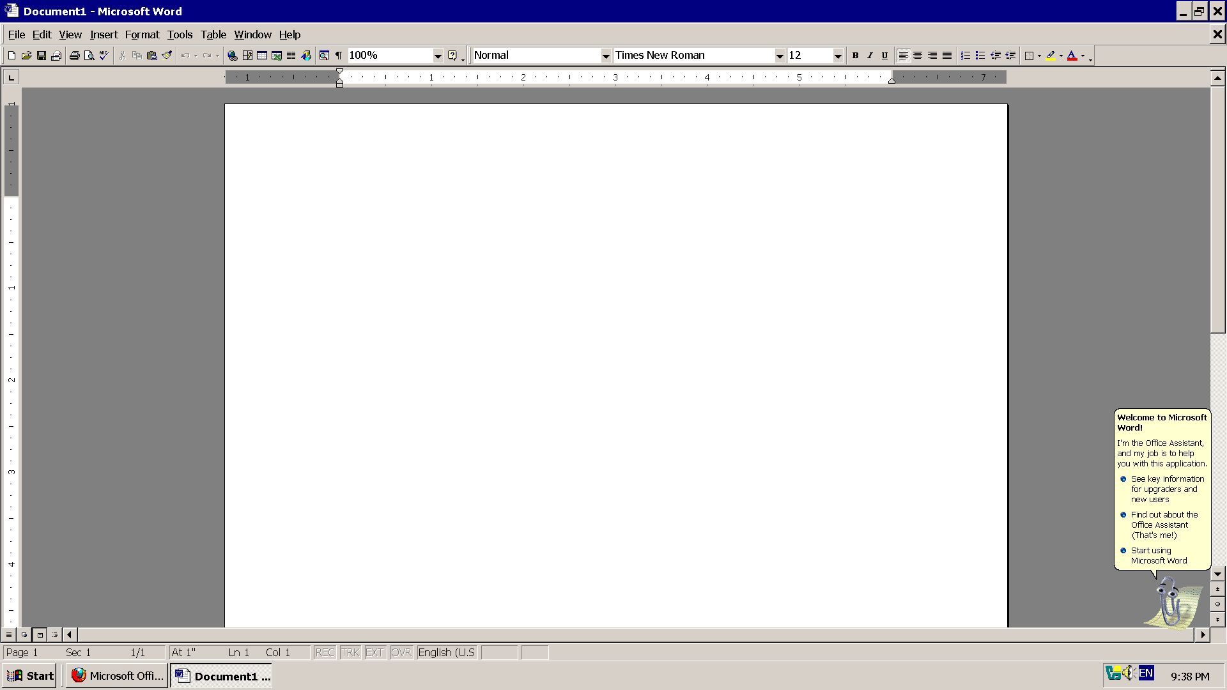Click the vertical scrollbar down arrow

1217,574
